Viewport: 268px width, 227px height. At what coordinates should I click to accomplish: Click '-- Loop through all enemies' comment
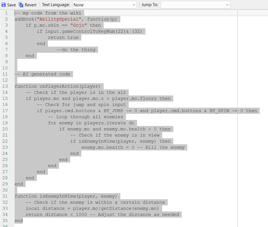(x=86, y=117)
